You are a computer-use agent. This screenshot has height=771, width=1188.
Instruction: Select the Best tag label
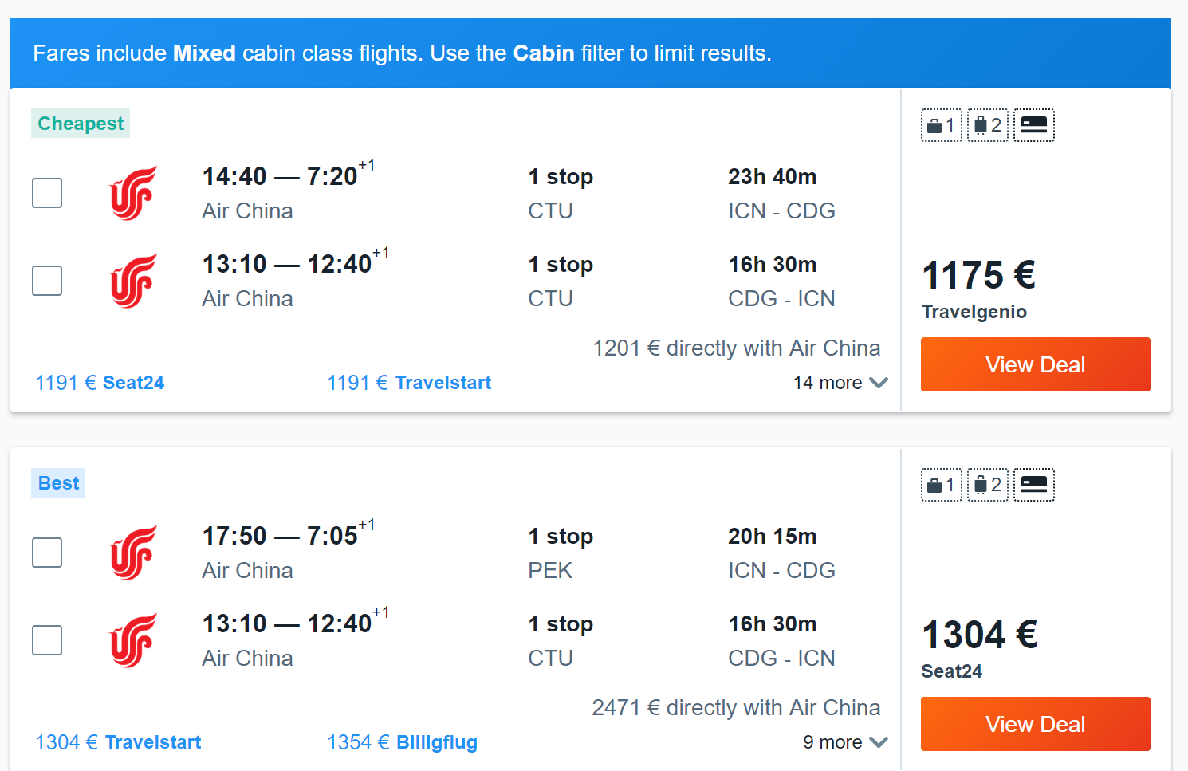click(x=58, y=483)
